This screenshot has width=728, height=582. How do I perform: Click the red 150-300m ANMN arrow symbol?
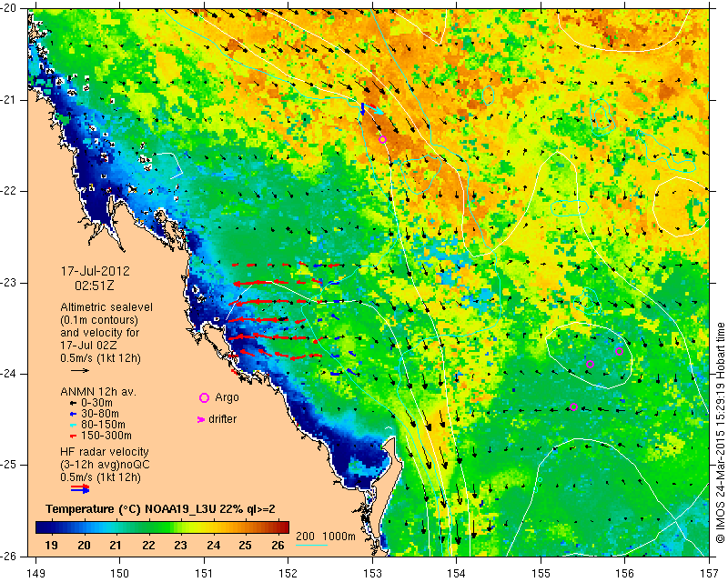[x=73, y=436]
